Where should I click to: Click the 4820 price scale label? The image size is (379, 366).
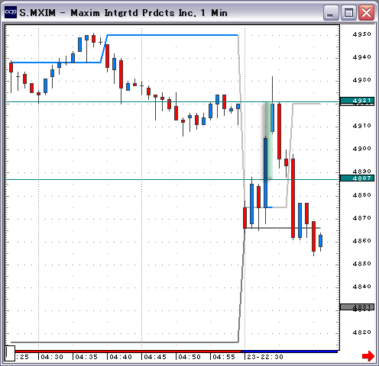tap(361, 332)
